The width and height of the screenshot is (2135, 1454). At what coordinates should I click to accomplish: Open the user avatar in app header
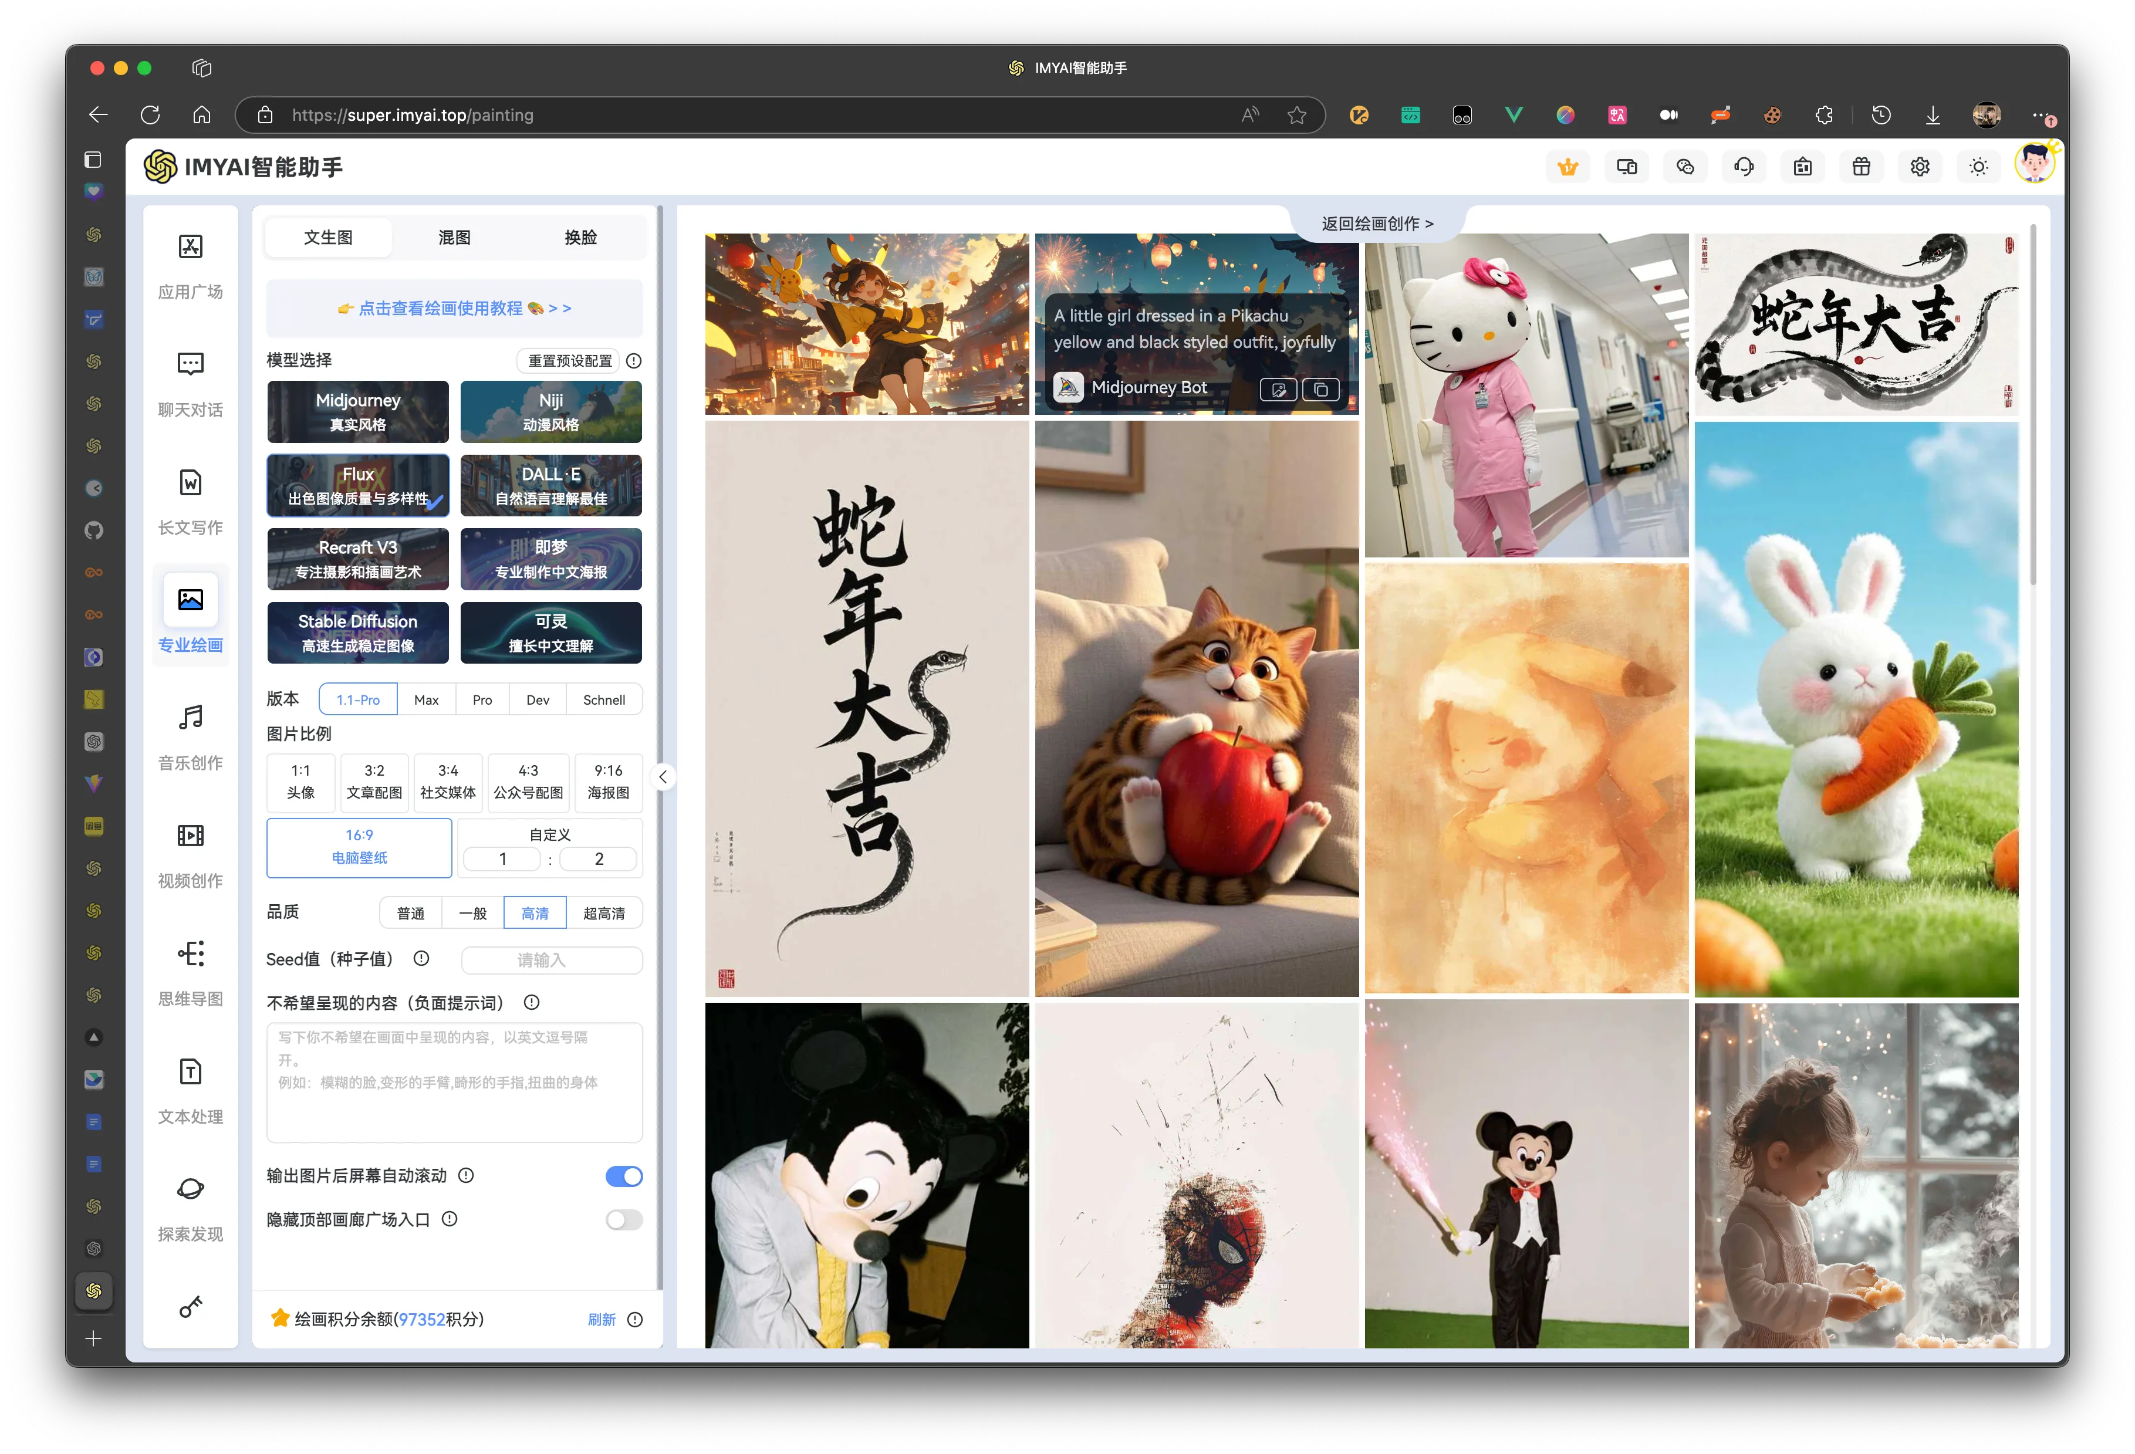pyautogui.click(x=2035, y=164)
